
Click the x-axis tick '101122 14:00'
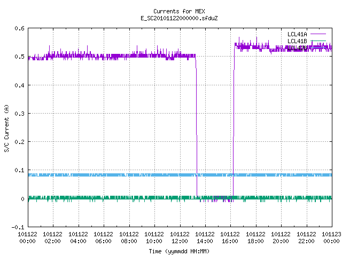point(205,238)
